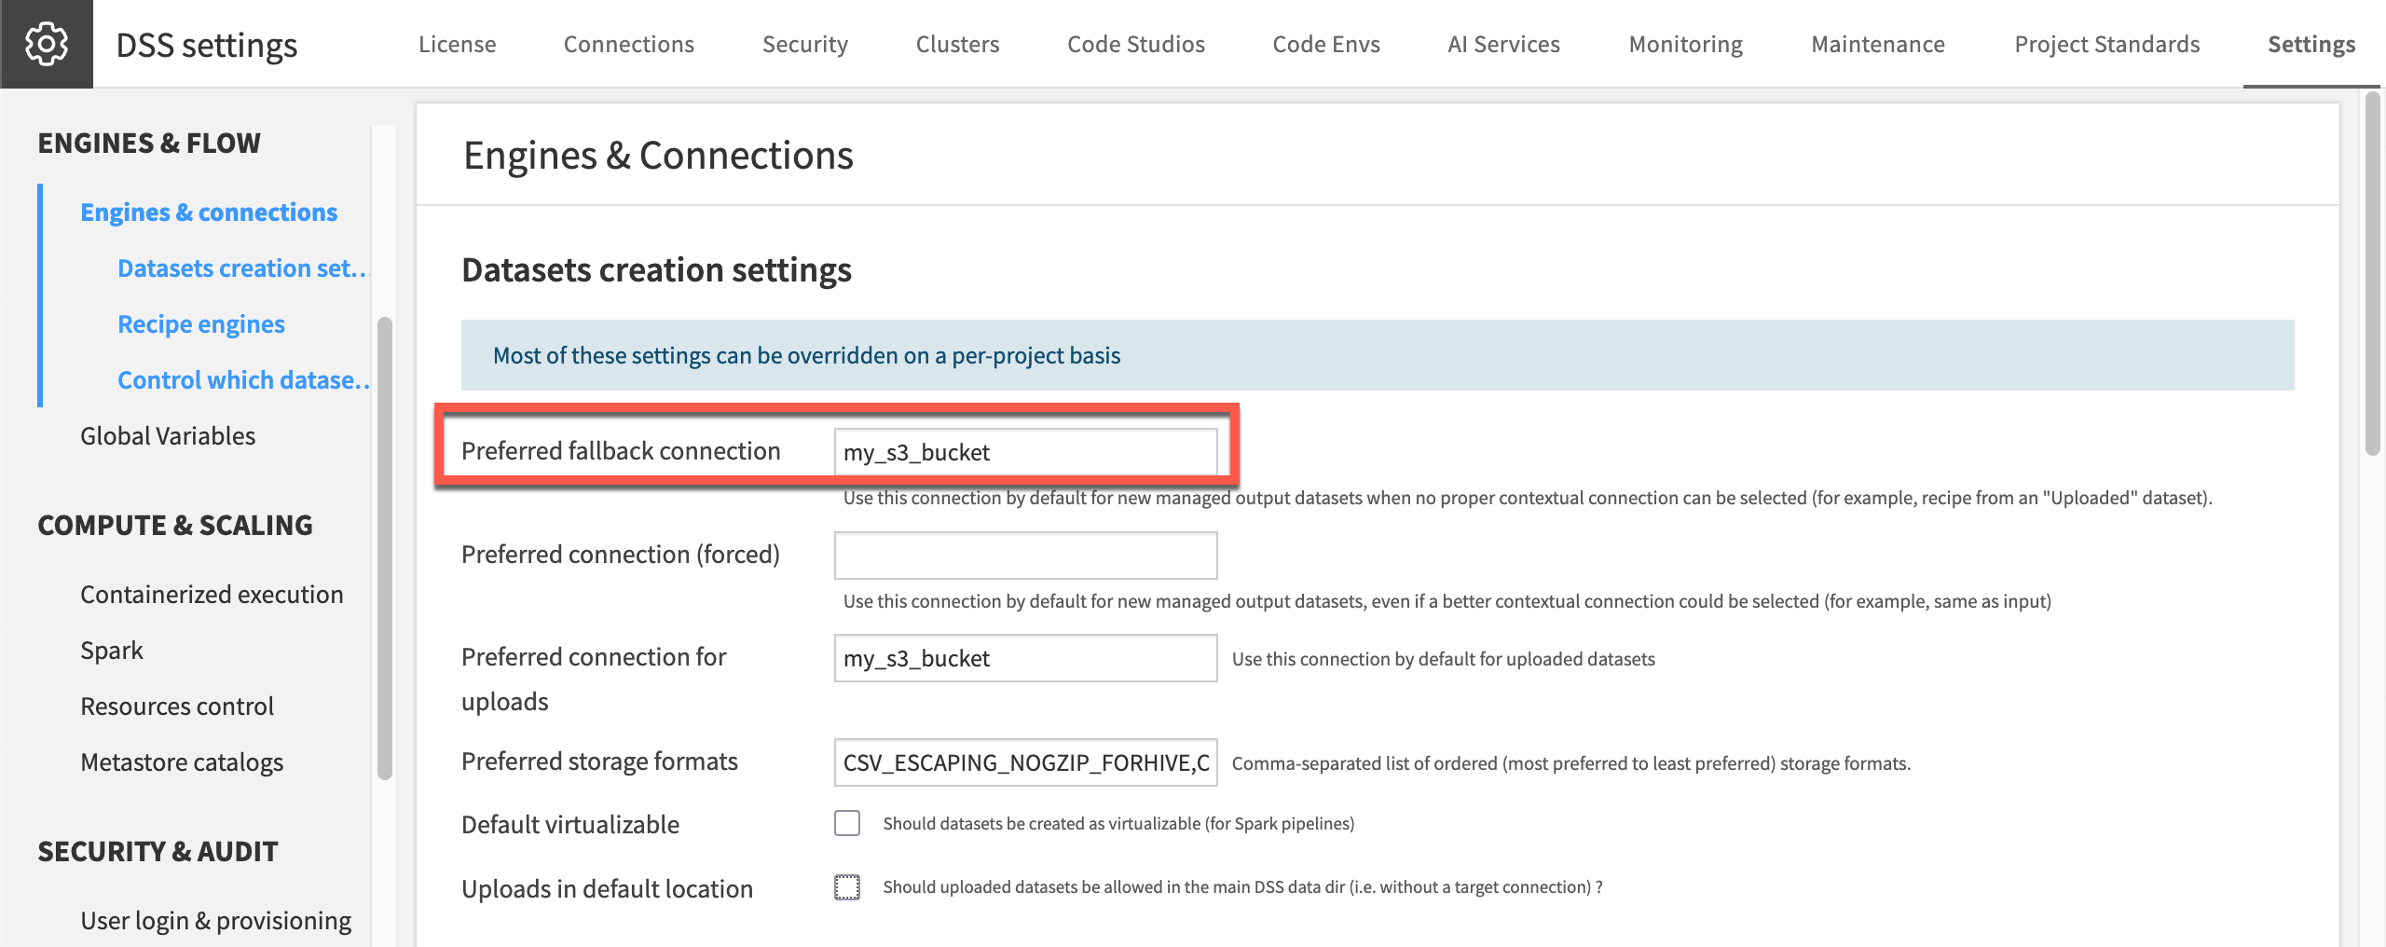
Task: Enable the Default virtualizable checkbox
Action: 847,823
